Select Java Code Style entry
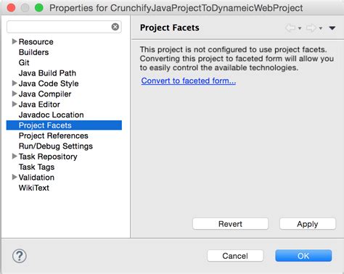The width and height of the screenshot is (344, 274). click(x=49, y=83)
